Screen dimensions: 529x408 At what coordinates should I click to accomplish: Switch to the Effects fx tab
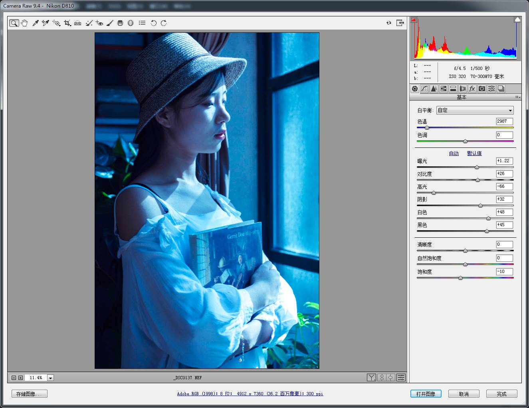coord(472,89)
